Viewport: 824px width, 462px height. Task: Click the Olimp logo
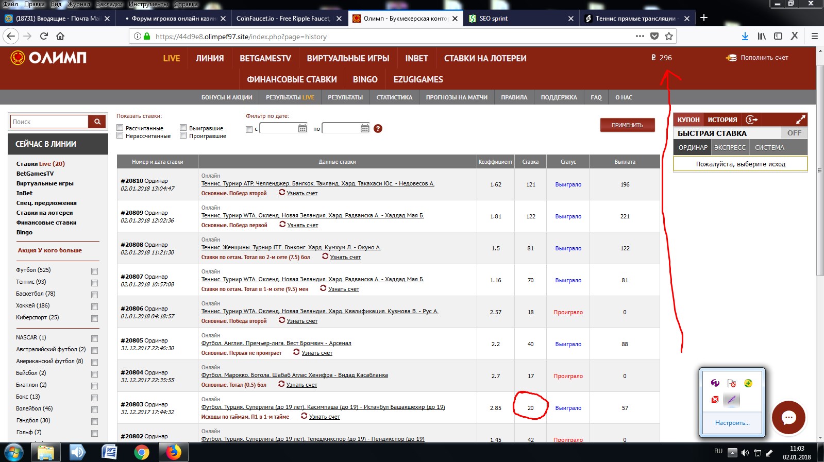[48, 58]
